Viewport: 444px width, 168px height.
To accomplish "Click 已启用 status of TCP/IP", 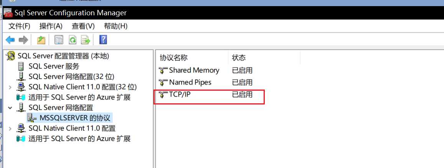I will click(242, 95).
